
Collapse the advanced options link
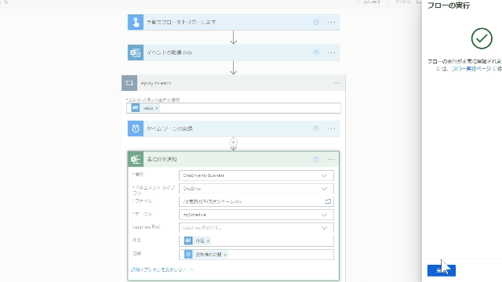(x=162, y=269)
